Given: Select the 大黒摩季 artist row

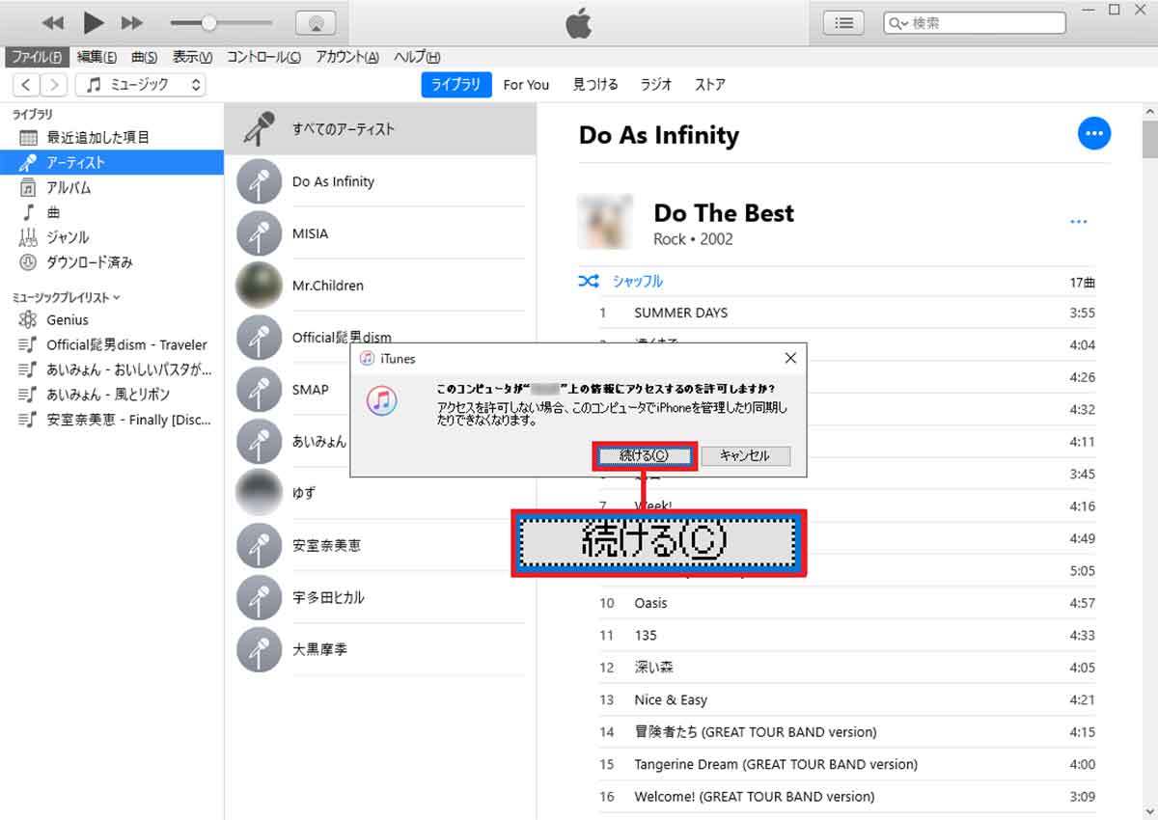Looking at the screenshot, I should coord(380,650).
